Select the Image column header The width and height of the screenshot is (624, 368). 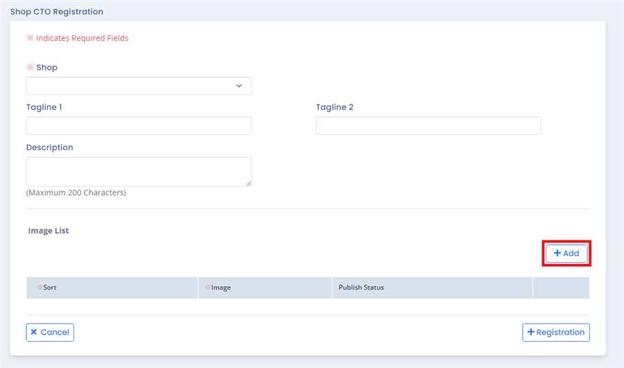(x=220, y=288)
